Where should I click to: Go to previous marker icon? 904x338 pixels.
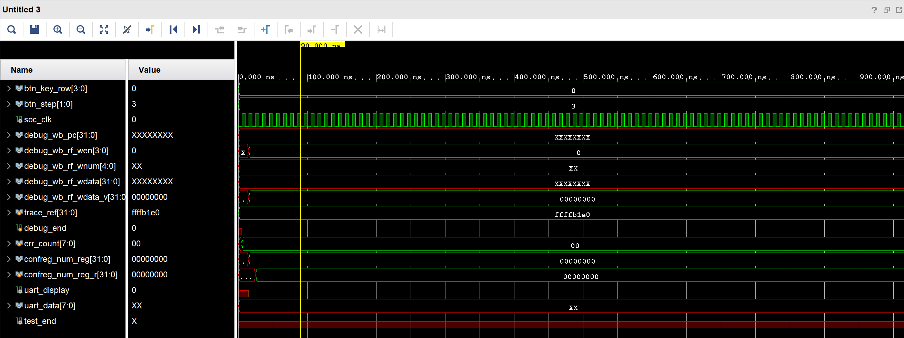(289, 29)
